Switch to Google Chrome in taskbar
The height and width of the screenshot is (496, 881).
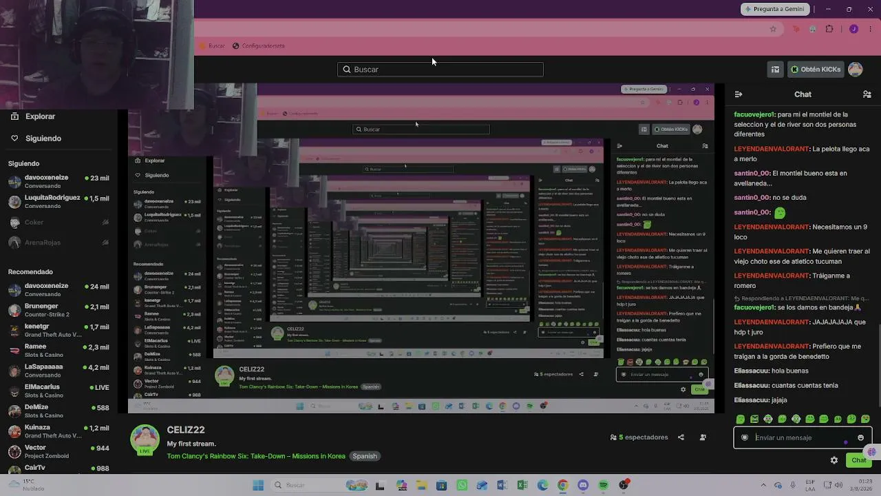click(x=563, y=485)
